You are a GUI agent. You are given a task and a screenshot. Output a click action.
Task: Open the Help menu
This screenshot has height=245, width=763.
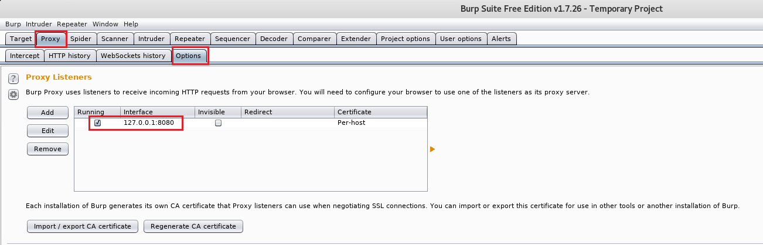tap(131, 24)
